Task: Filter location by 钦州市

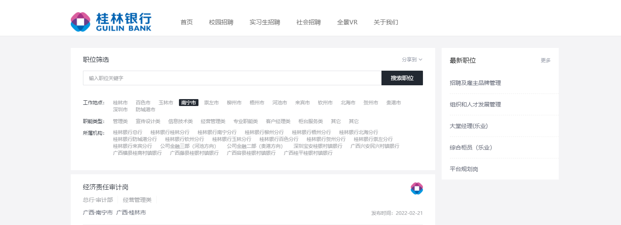Action: (325, 103)
